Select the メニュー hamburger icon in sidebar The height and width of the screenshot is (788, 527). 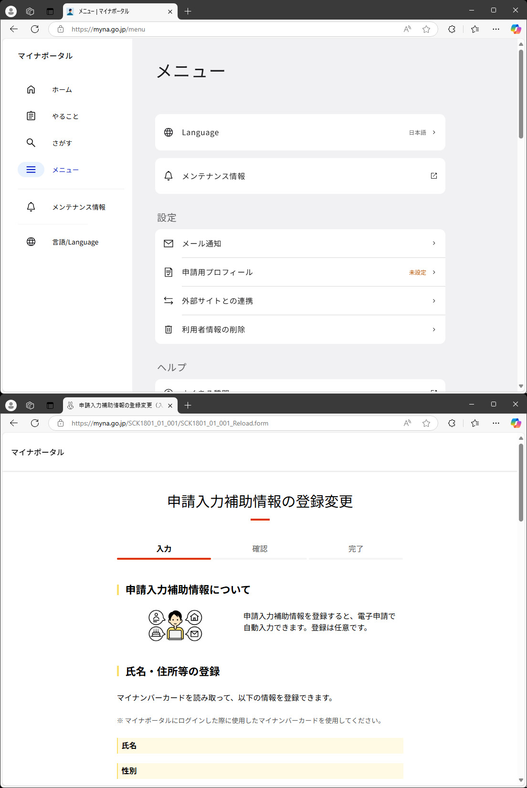(x=31, y=170)
